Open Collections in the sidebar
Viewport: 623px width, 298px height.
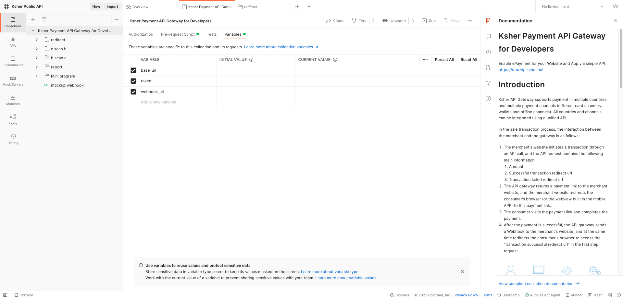[13, 22]
